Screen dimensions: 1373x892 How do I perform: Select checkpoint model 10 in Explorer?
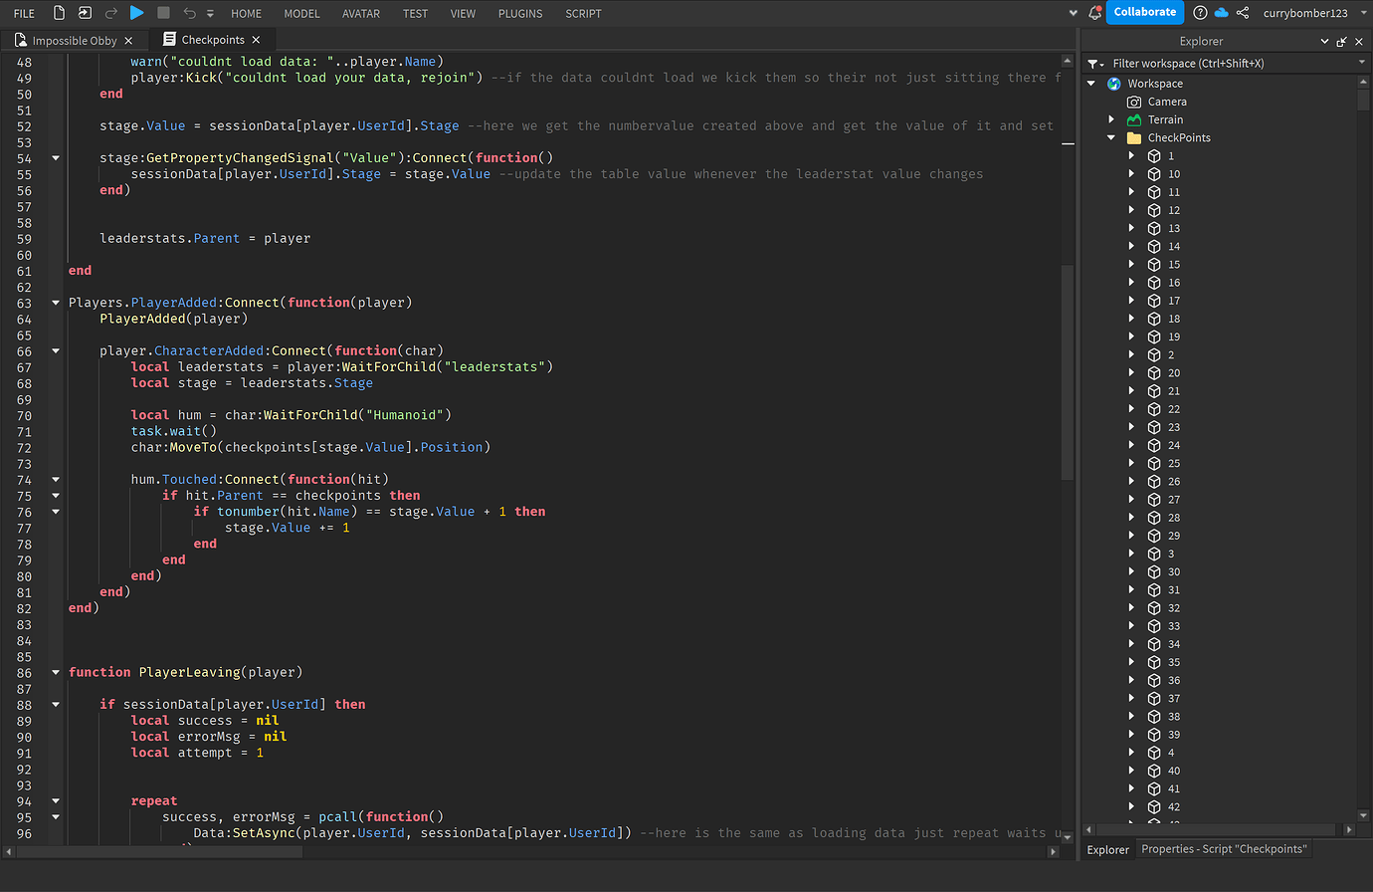coord(1173,174)
